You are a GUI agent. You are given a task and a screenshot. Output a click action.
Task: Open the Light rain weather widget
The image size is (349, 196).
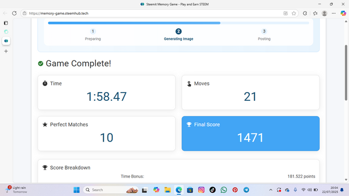click(x=16, y=190)
